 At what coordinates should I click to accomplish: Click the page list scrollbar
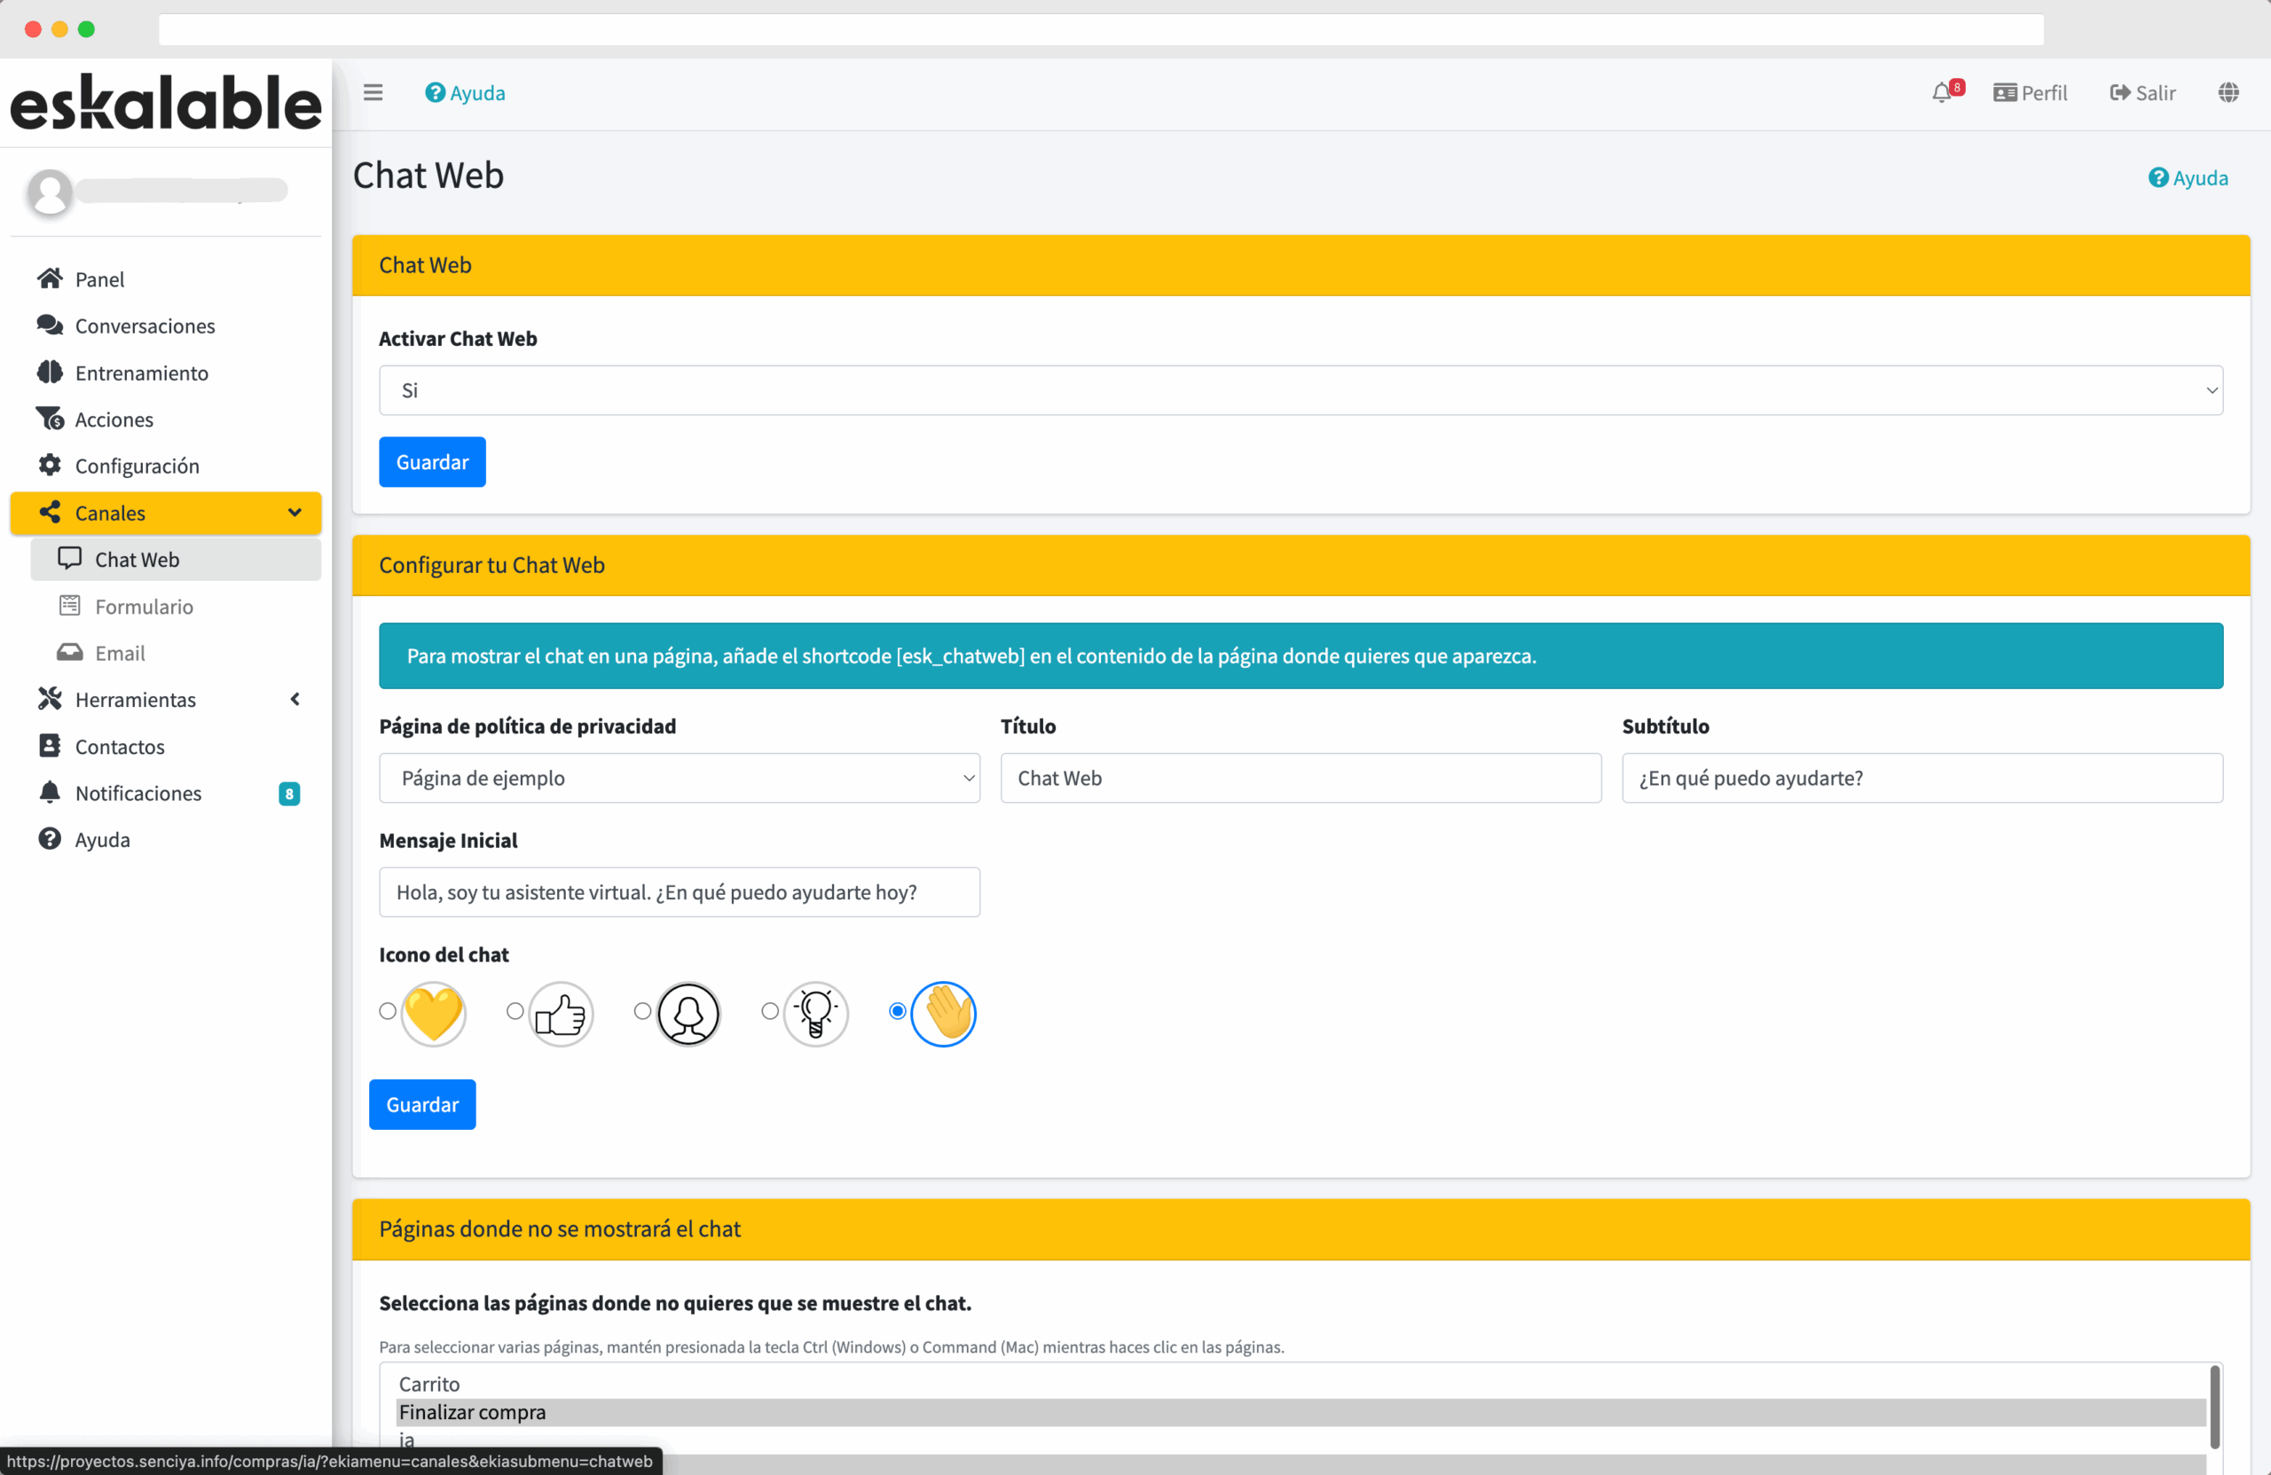point(2213,1407)
